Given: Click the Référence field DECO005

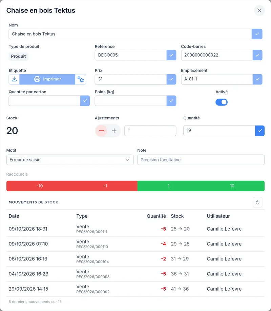Looking at the screenshot, I should click(x=131, y=55).
